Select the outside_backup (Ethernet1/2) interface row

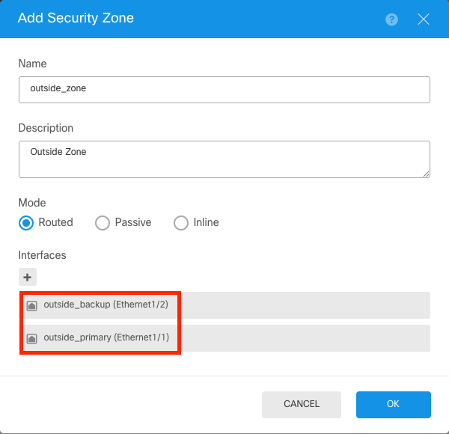point(224,305)
